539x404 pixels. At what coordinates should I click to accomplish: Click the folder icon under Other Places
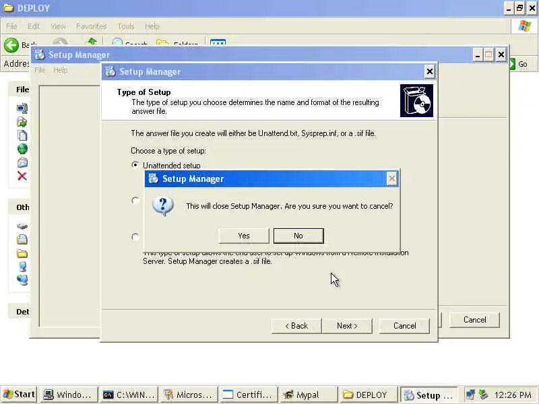point(22,254)
